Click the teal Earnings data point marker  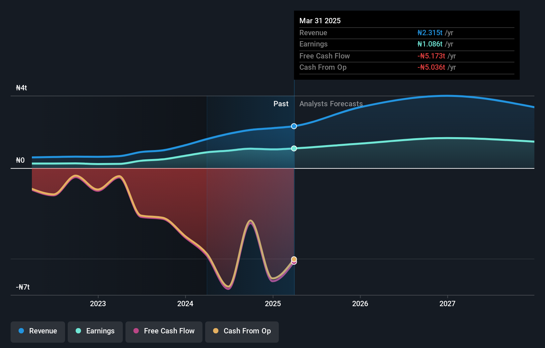pos(294,148)
